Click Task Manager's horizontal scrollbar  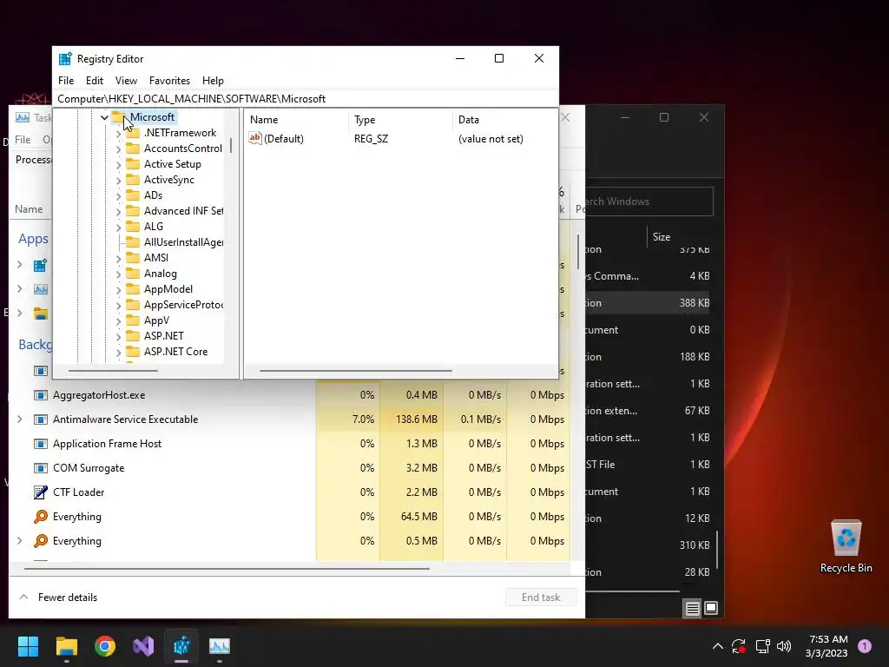pos(227,568)
